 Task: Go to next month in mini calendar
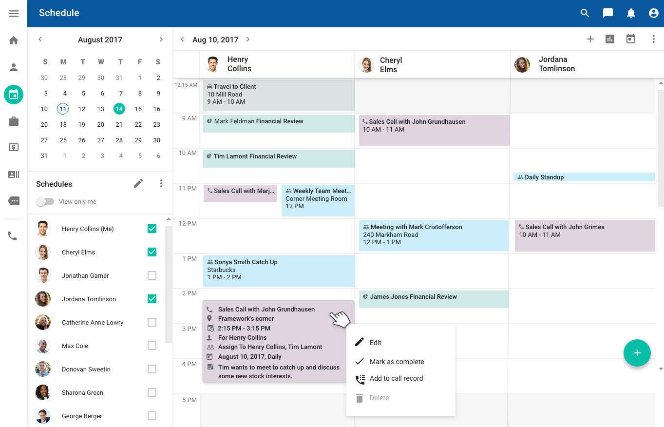pos(161,39)
